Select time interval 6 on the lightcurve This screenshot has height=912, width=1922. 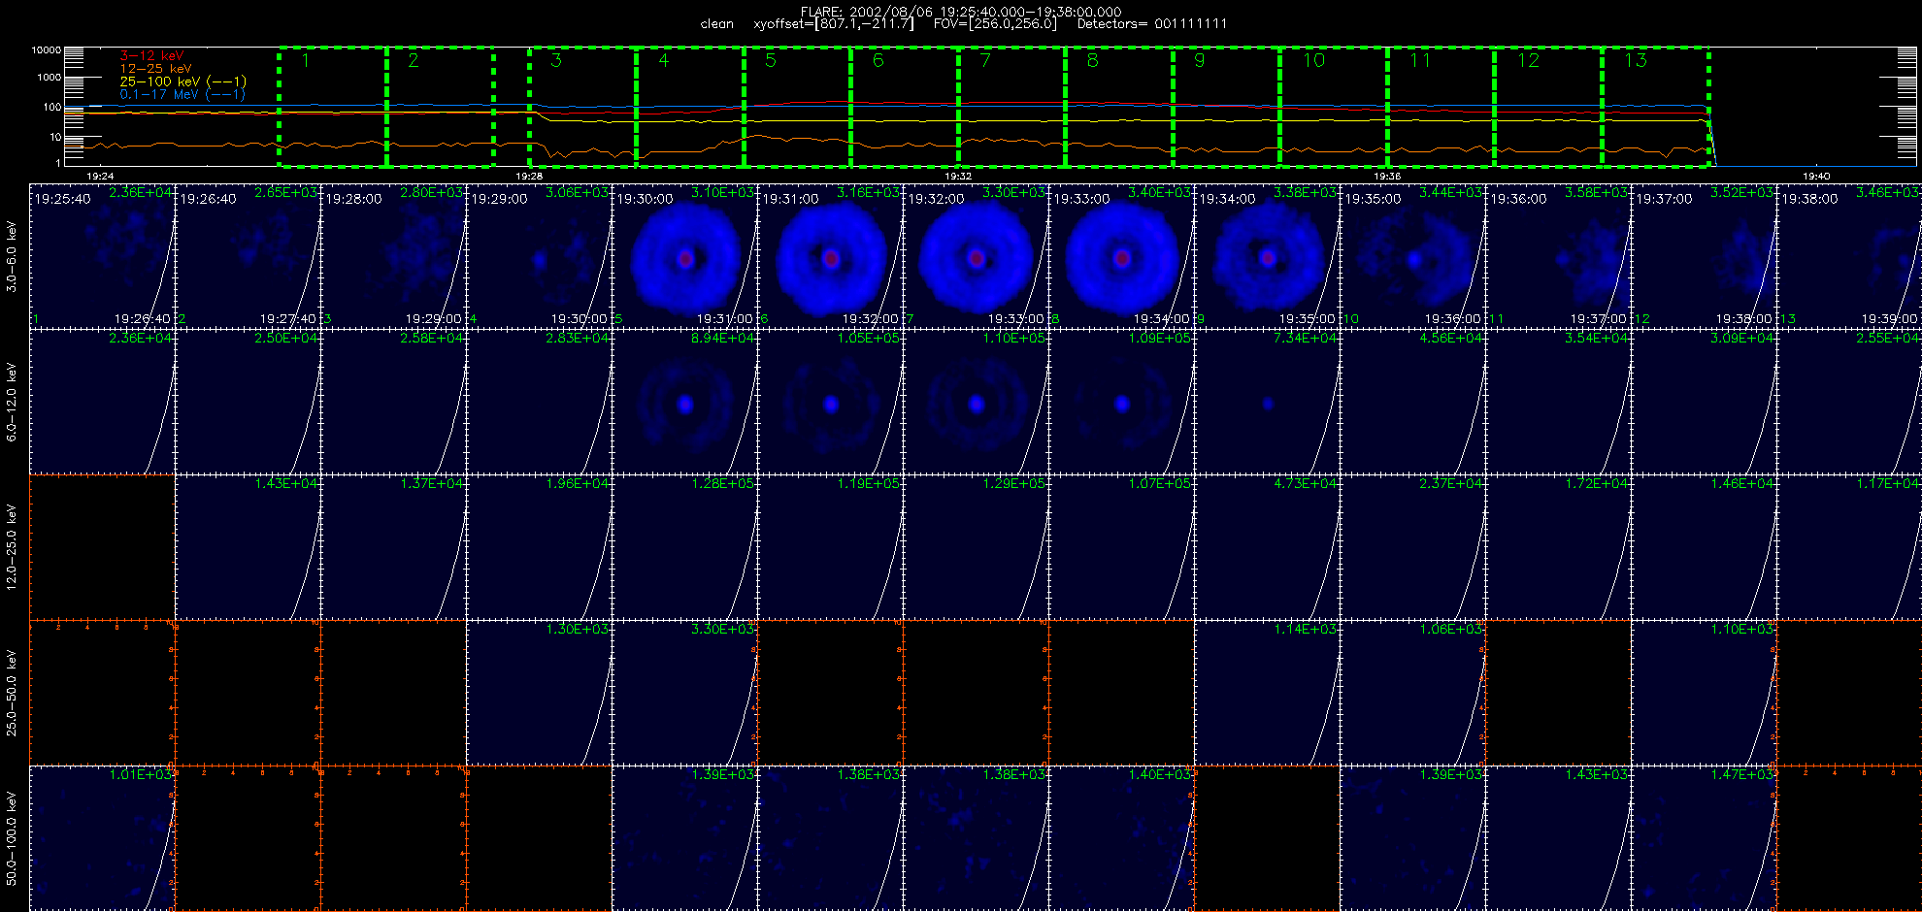tap(905, 107)
